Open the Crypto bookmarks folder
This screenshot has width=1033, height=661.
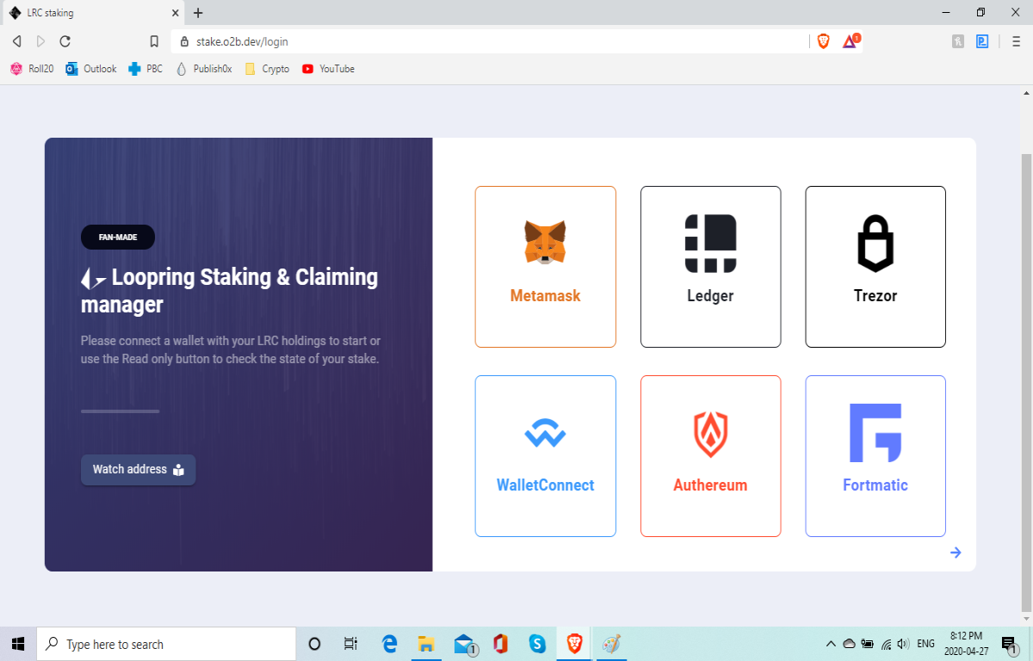267,69
